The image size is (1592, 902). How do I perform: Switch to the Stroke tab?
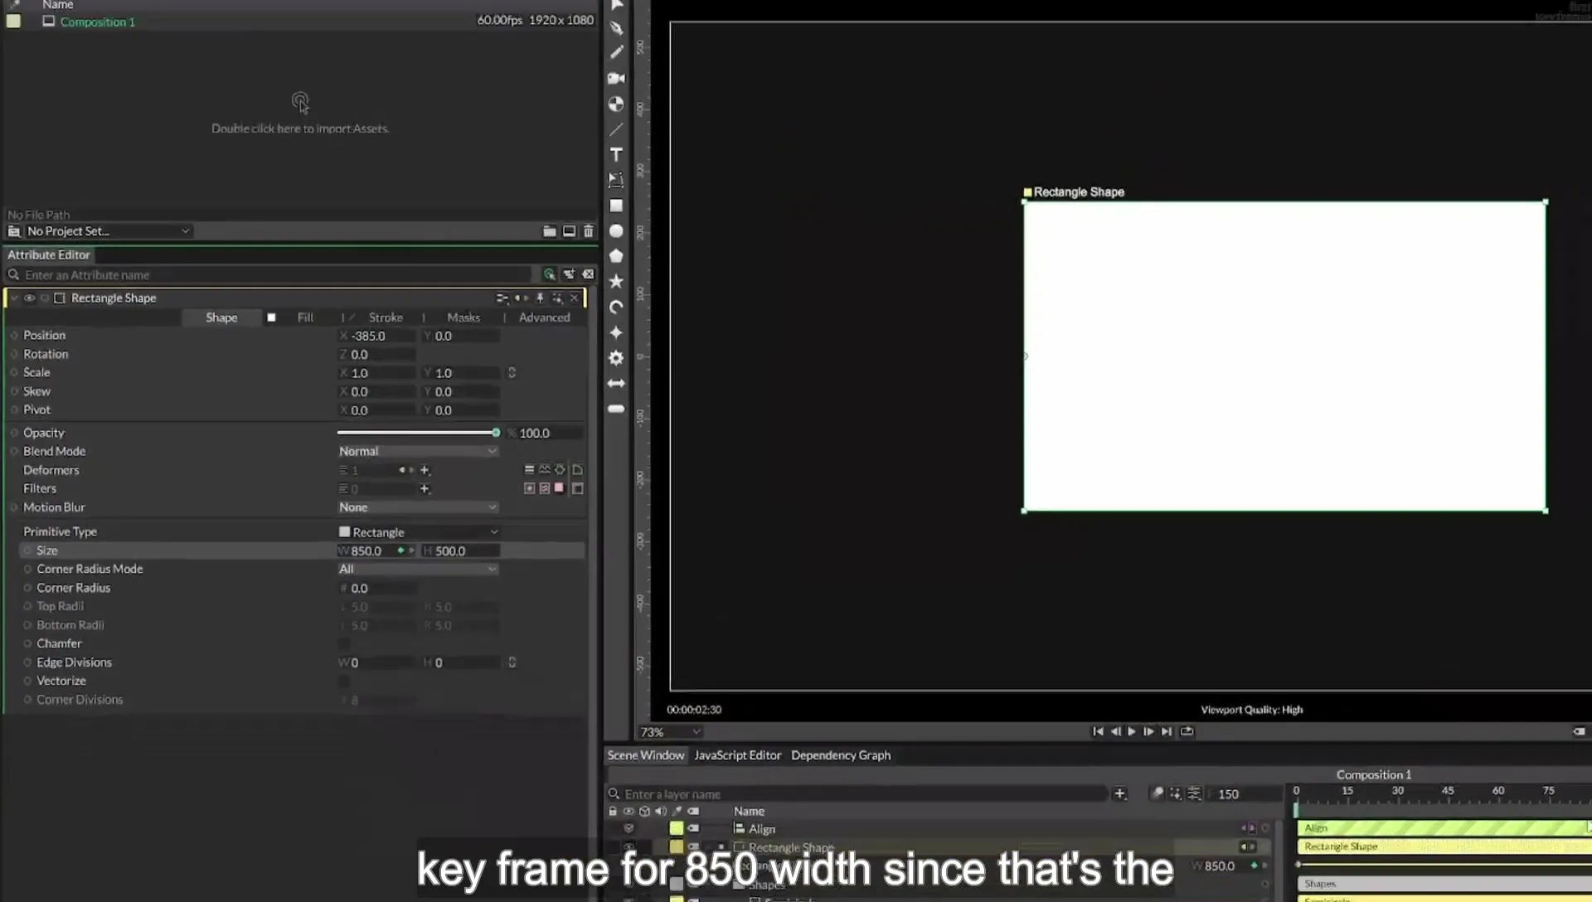[x=386, y=318]
